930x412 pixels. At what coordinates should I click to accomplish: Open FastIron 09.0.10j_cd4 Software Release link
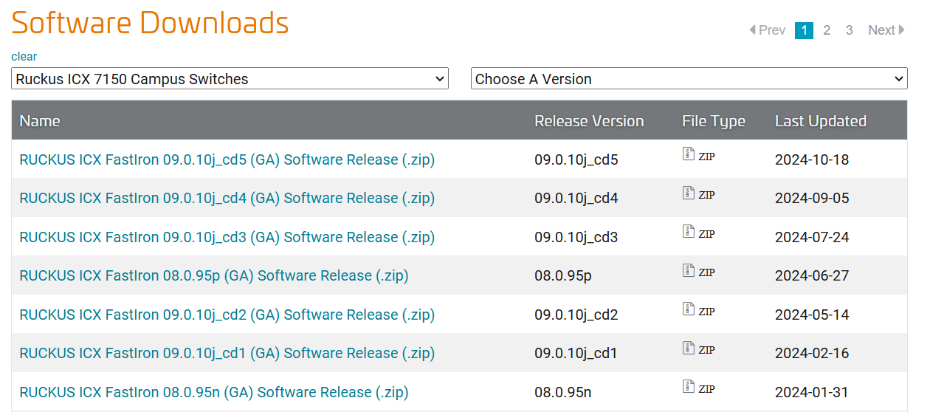coord(227,198)
